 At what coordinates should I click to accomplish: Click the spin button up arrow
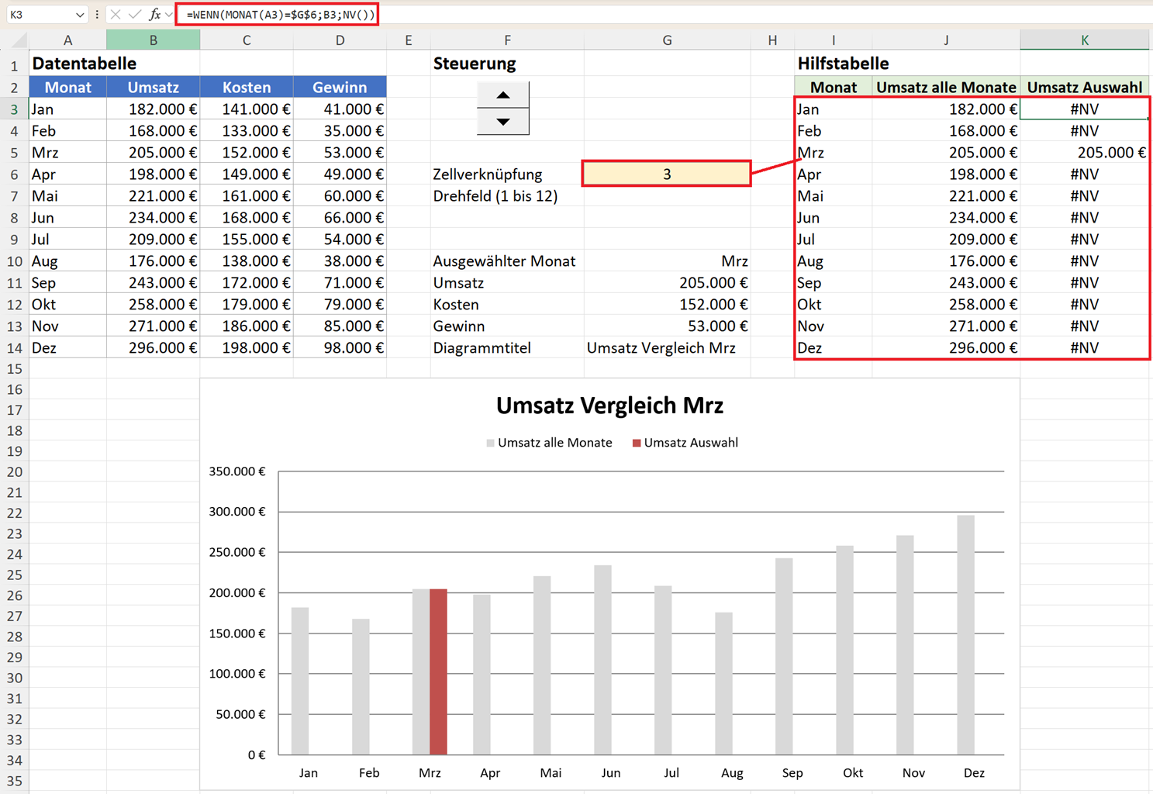pos(503,95)
